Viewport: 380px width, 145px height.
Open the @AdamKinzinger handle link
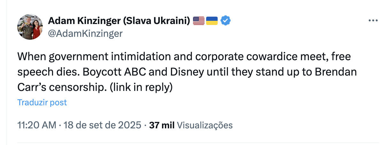(85, 34)
